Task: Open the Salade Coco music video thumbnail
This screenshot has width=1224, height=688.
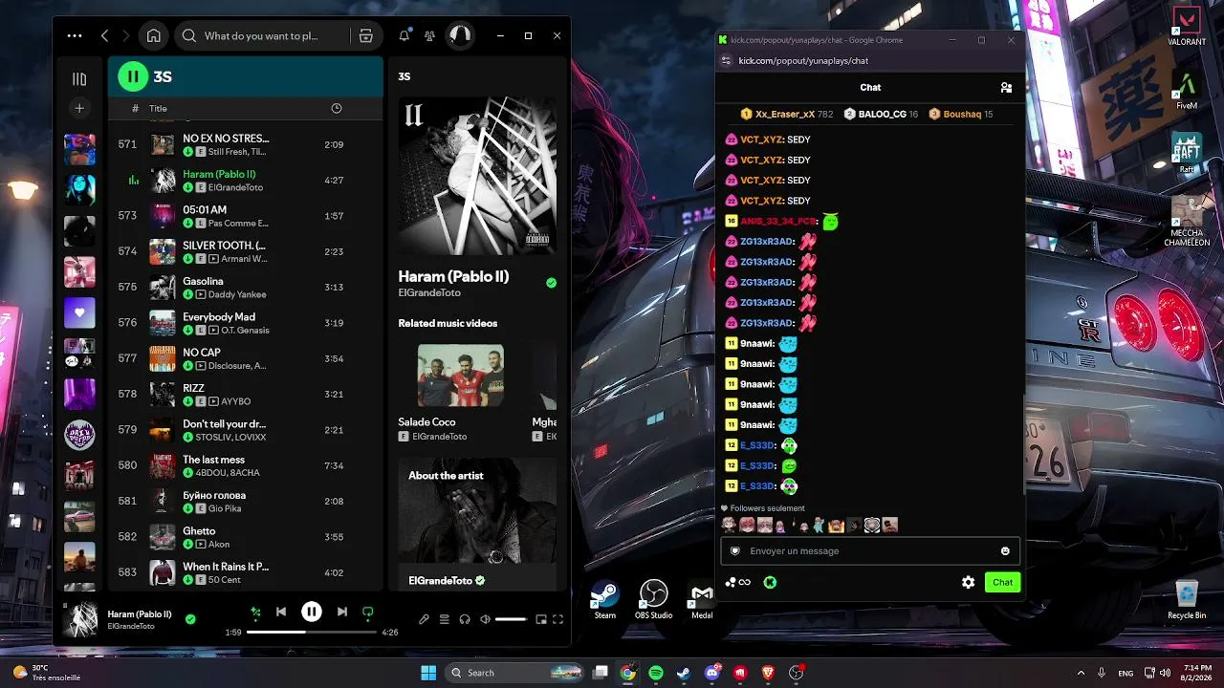Action: [460, 376]
